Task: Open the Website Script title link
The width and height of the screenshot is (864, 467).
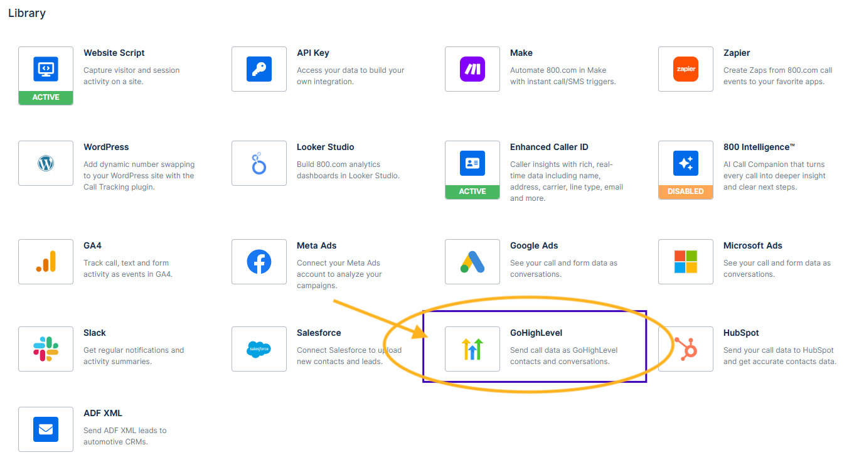Action: point(114,53)
